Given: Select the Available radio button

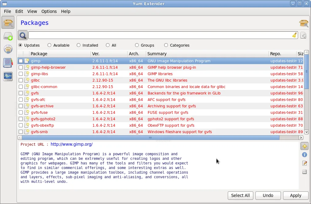Looking at the screenshot, I should (x=49, y=45).
